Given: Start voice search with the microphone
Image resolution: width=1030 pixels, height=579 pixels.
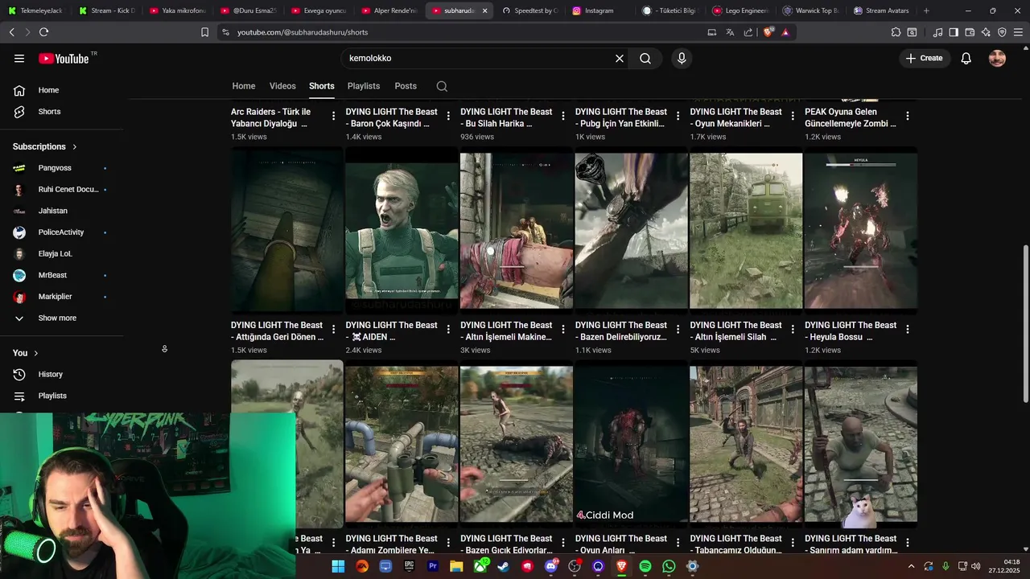Looking at the screenshot, I should coord(682,58).
